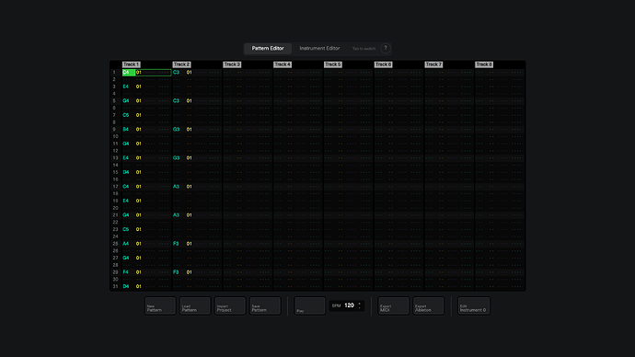Click the A3 note in row 21
The width and height of the screenshot is (635, 357).
(176, 215)
